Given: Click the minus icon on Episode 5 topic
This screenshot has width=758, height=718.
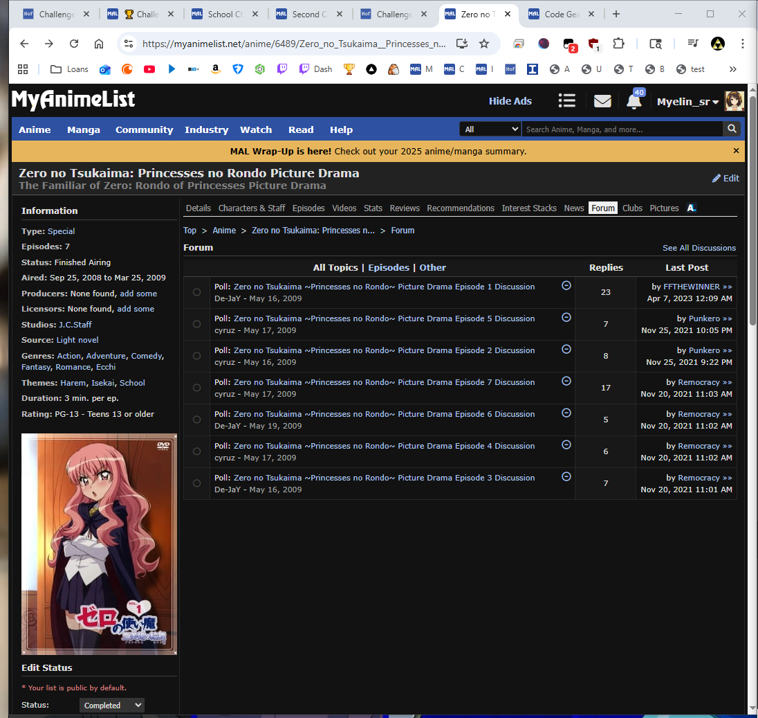Looking at the screenshot, I should click(566, 317).
